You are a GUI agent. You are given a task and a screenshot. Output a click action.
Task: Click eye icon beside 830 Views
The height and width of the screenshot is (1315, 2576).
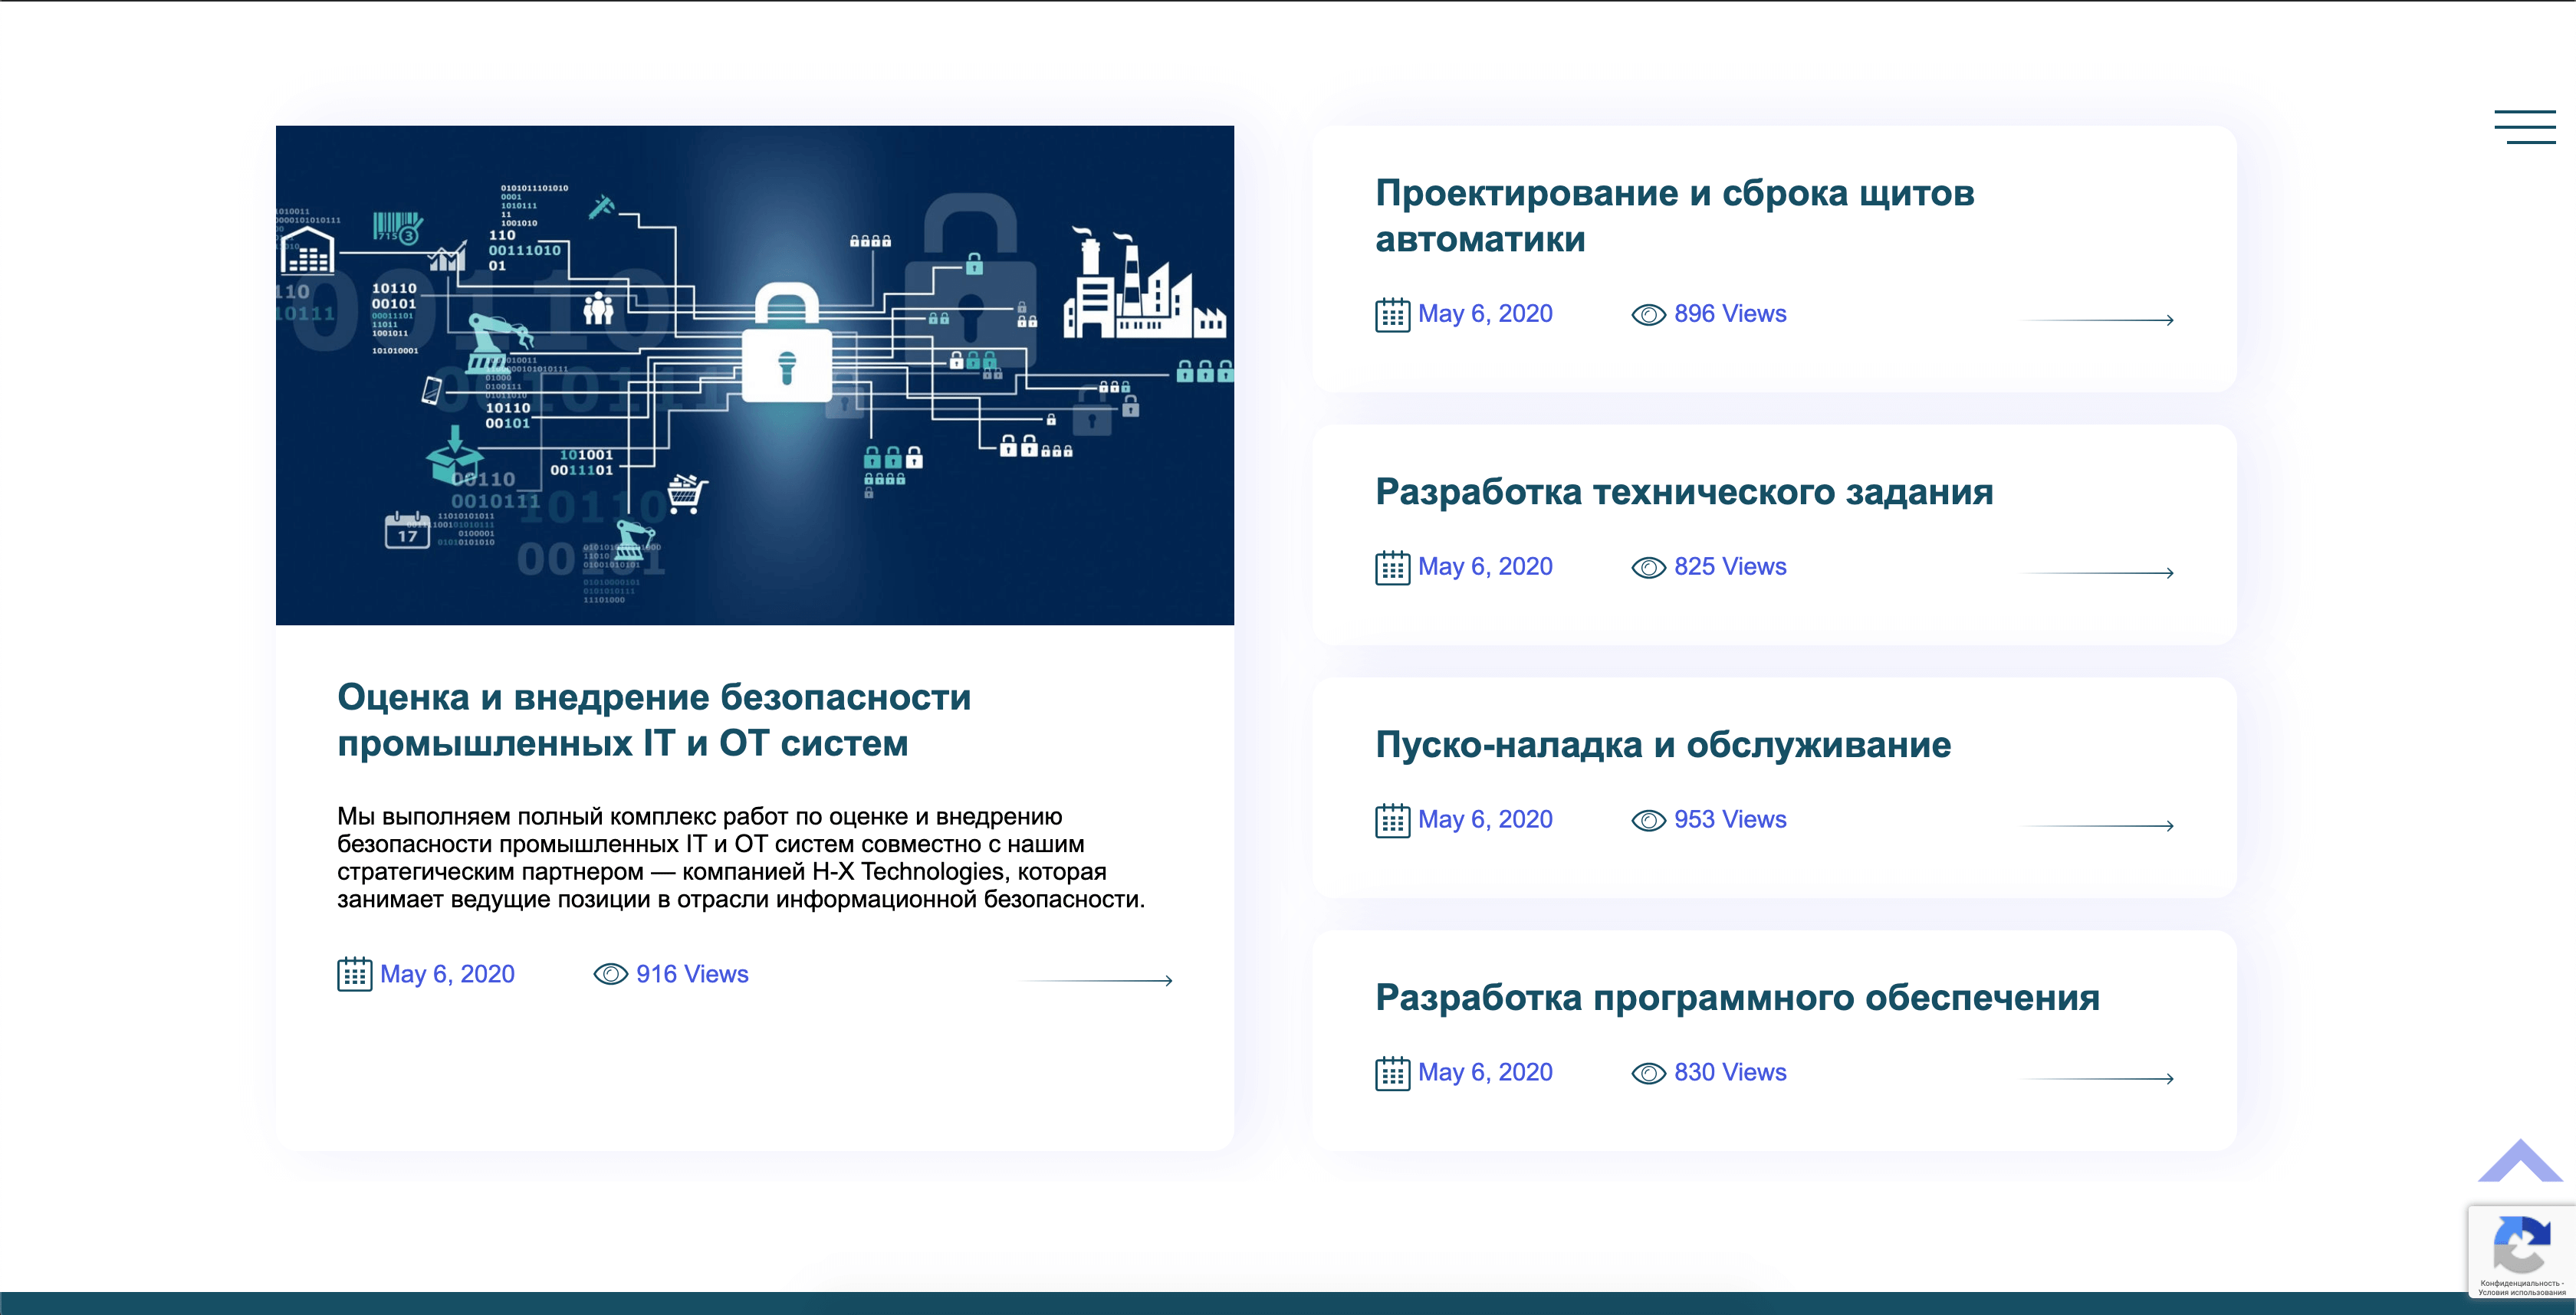(x=1648, y=1073)
